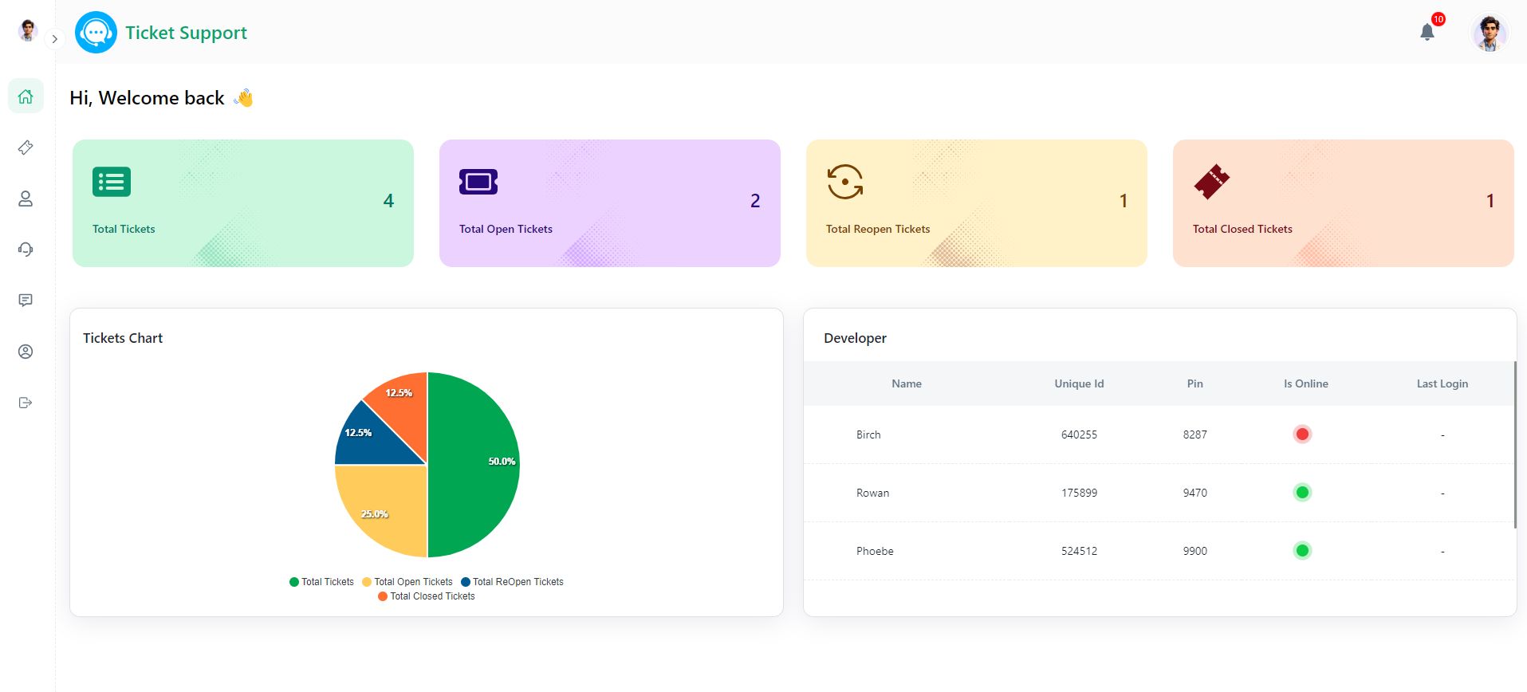Open the Total Reopen Tickets card label
1527x692 pixels.
coord(878,229)
